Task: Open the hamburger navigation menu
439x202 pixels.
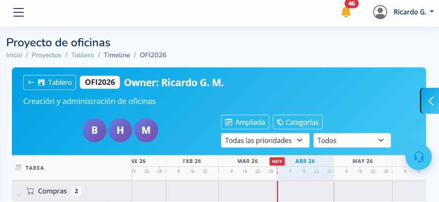Action: tap(19, 12)
